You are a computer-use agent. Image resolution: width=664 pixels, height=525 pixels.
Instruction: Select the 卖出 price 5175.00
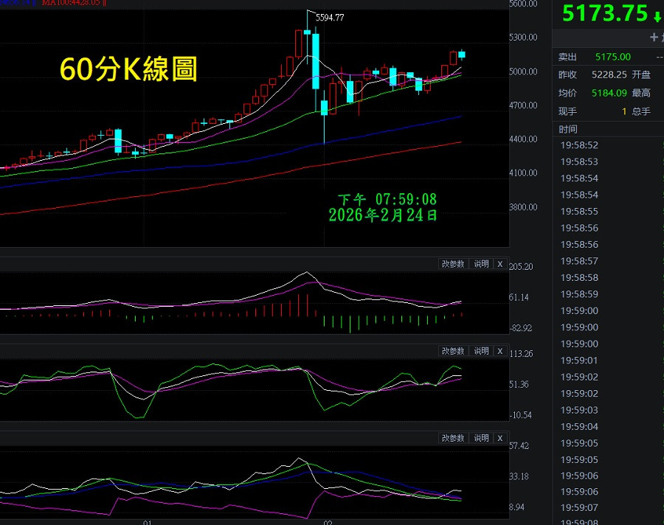pyautogui.click(x=612, y=57)
